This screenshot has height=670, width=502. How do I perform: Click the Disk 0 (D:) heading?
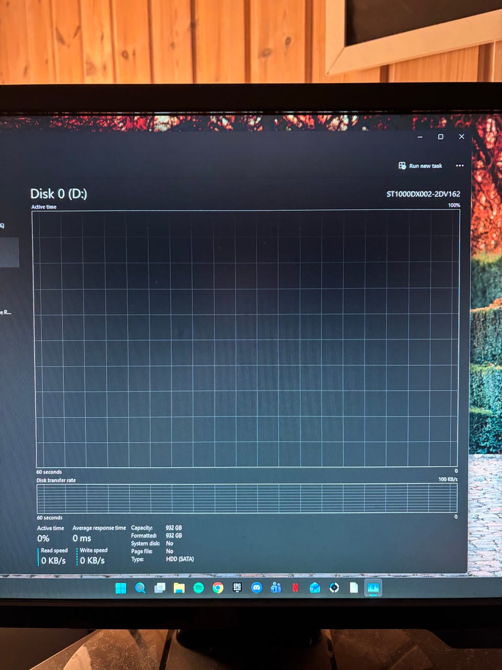coord(59,194)
